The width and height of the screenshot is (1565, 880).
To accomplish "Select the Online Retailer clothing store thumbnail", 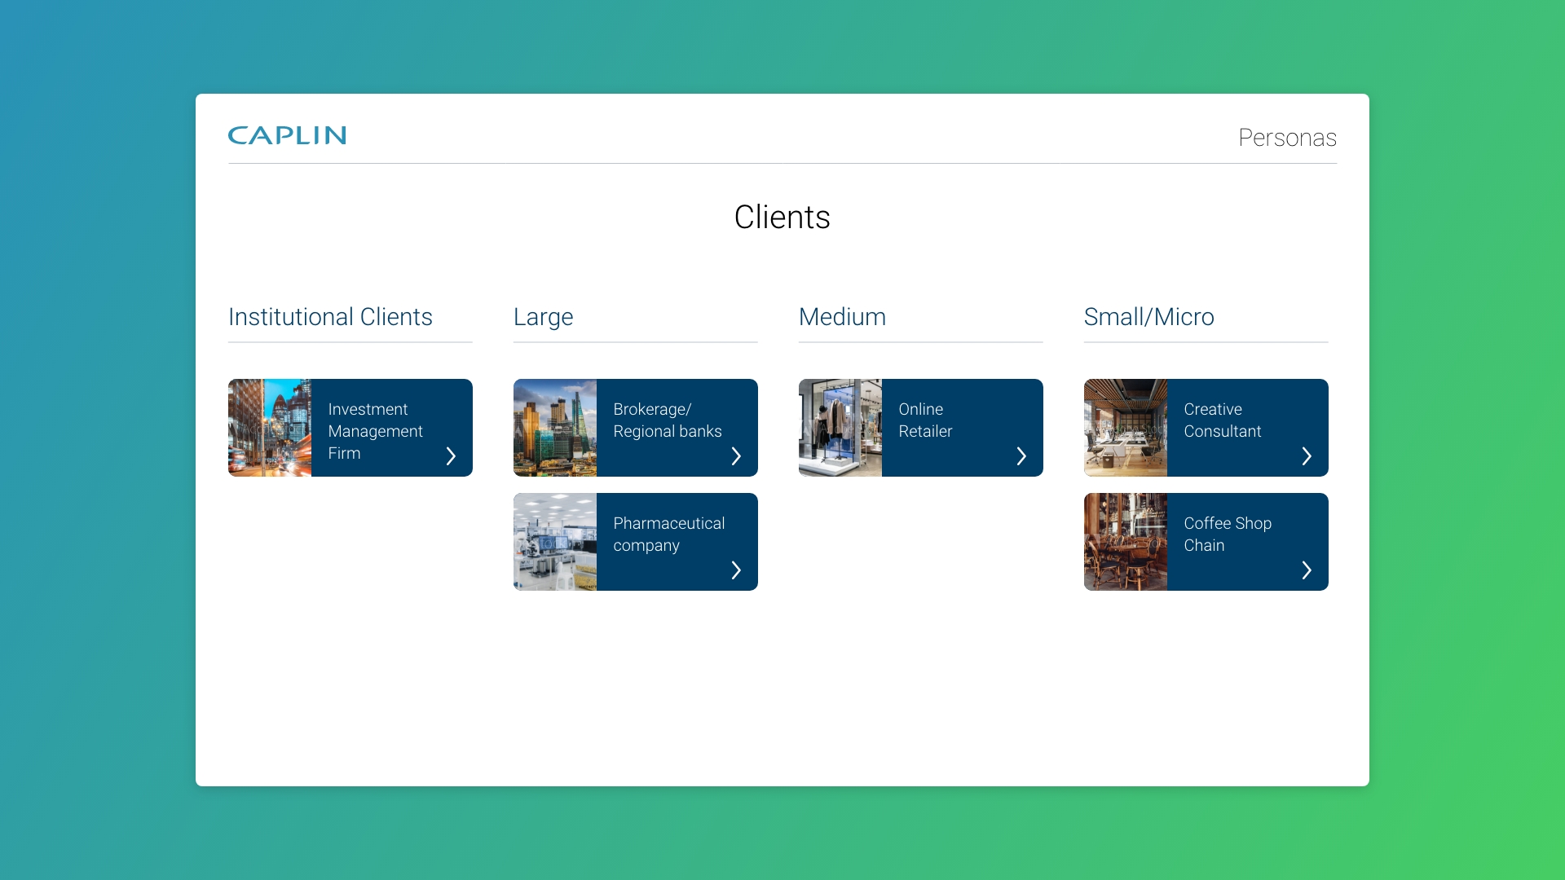I will click(840, 428).
